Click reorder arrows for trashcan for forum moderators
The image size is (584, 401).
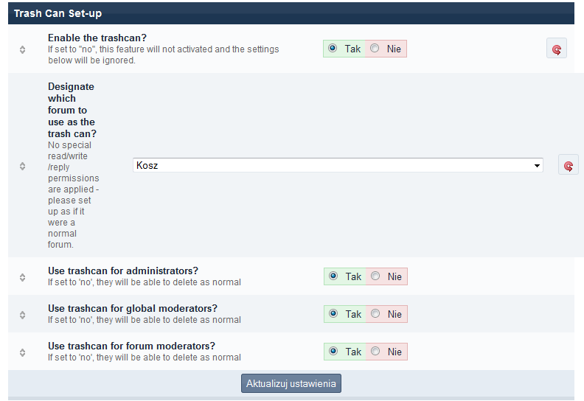pyautogui.click(x=22, y=352)
